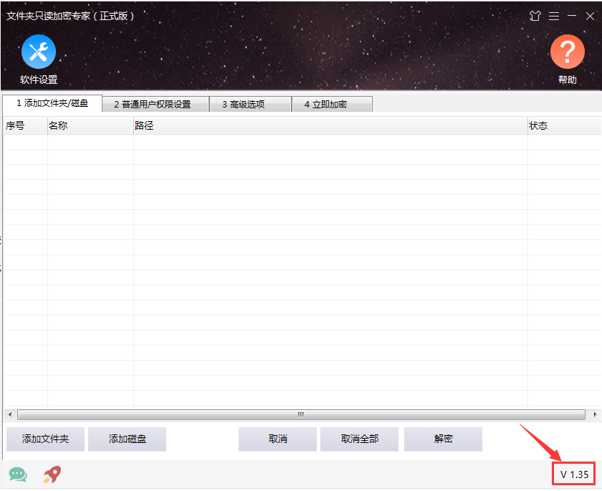Sort by 名称 column header
Screen dimensions: 602x491
(x=90, y=126)
